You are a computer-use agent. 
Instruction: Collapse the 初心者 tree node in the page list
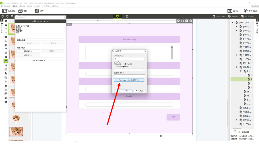pyautogui.click(x=237, y=67)
